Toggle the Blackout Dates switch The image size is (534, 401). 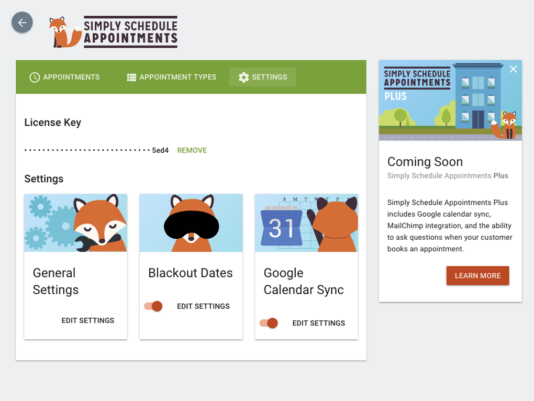coord(153,306)
